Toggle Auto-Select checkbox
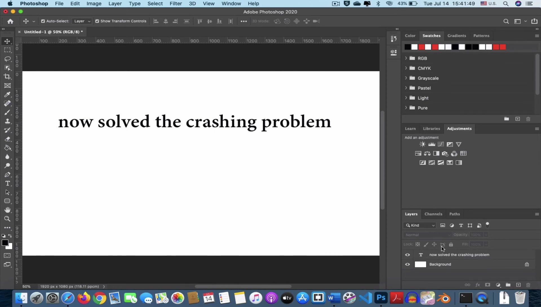541x307 pixels. click(x=43, y=21)
